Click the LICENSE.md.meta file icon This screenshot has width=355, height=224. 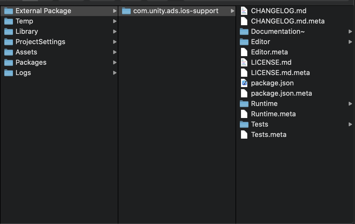click(x=244, y=73)
